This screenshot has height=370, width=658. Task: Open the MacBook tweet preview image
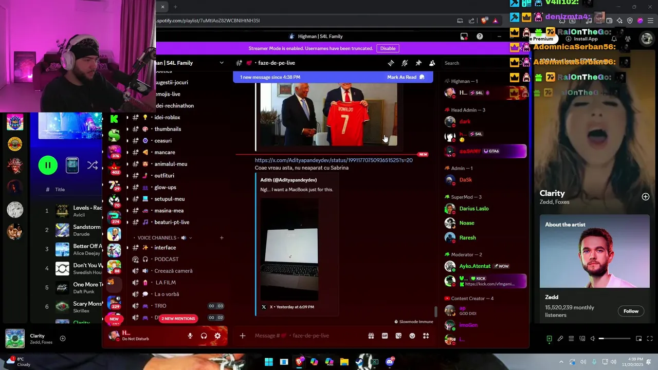click(x=289, y=249)
